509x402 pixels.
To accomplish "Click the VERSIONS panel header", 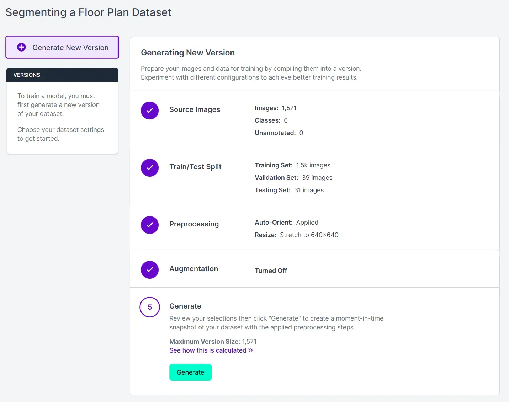I will click(62, 75).
